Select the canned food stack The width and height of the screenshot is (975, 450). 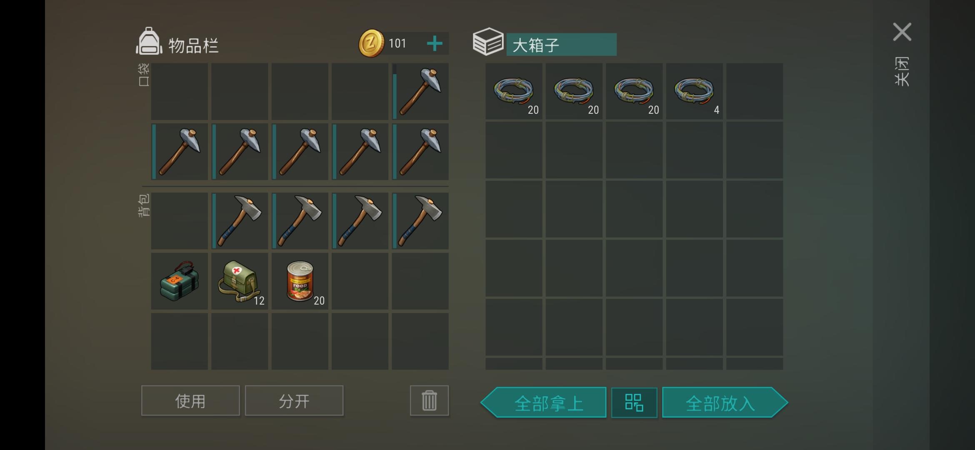(300, 281)
